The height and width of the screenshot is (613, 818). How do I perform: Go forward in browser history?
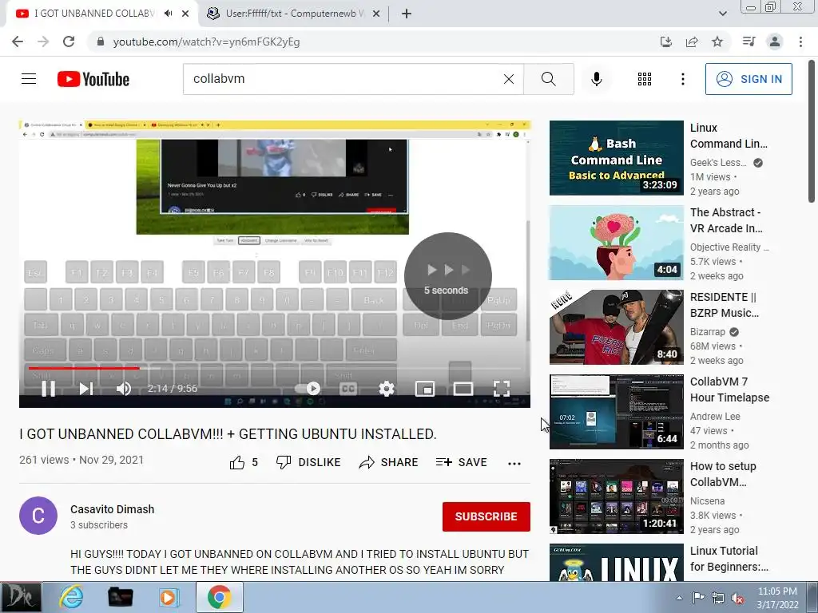point(43,42)
